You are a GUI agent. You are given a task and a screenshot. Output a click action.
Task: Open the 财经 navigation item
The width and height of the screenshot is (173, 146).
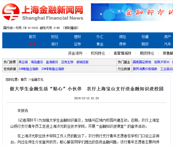click(55, 37)
